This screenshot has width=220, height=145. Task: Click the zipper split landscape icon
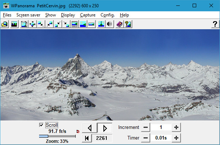pyautogui.click(x=101, y=24)
